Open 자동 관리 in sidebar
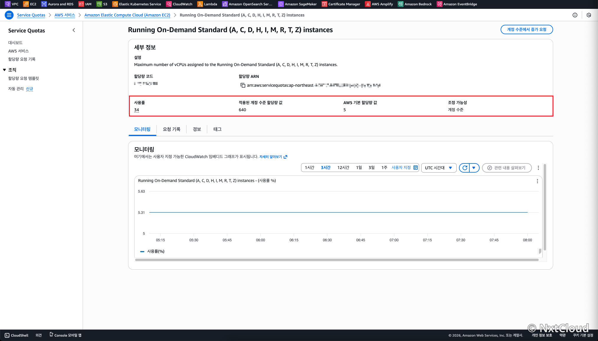This screenshot has width=598, height=341. point(16,88)
